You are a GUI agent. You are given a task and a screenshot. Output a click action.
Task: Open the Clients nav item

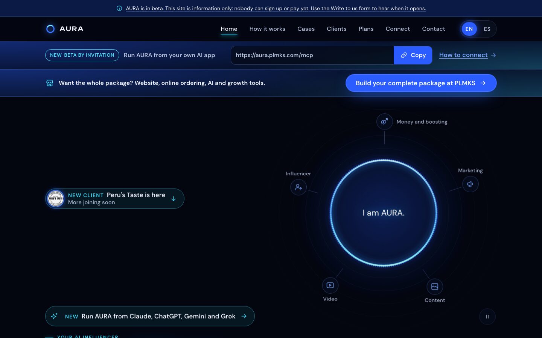click(x=336, y=29)
